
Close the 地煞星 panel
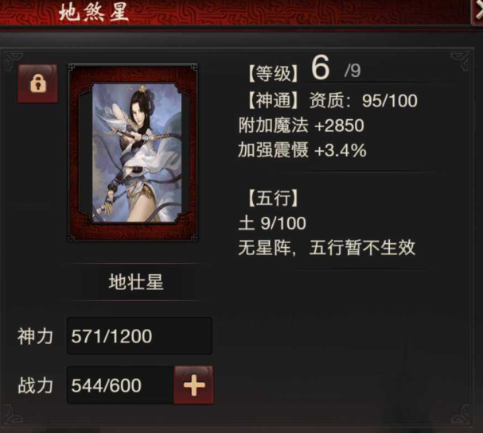click(477, 12)
